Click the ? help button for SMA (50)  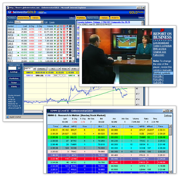pos(60,76)
